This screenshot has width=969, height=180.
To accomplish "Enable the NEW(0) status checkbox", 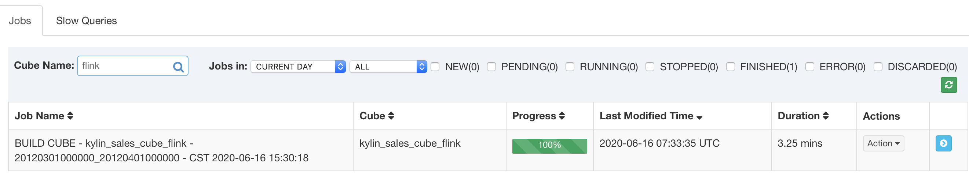I will [435, 67].
